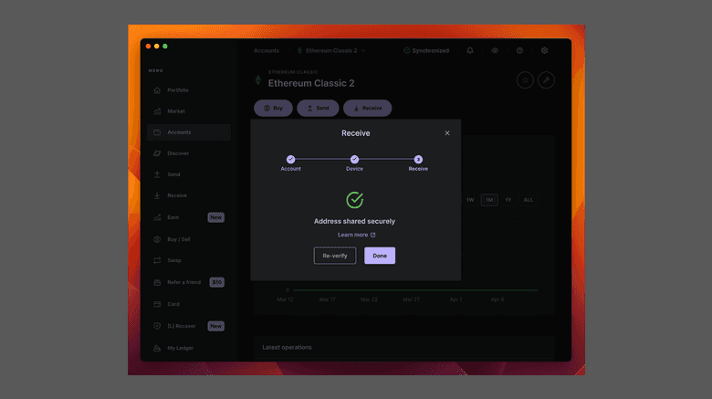712x399 pixels.
Task: Open the help question mark icon
Action: coord(519,51)
